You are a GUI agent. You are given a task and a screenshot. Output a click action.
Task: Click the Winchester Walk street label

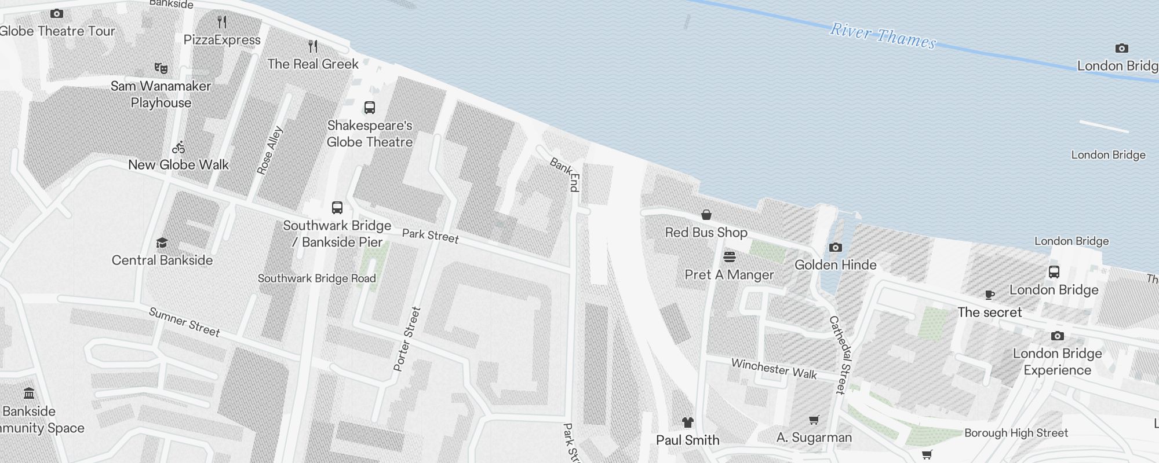[x=774, y=369]
